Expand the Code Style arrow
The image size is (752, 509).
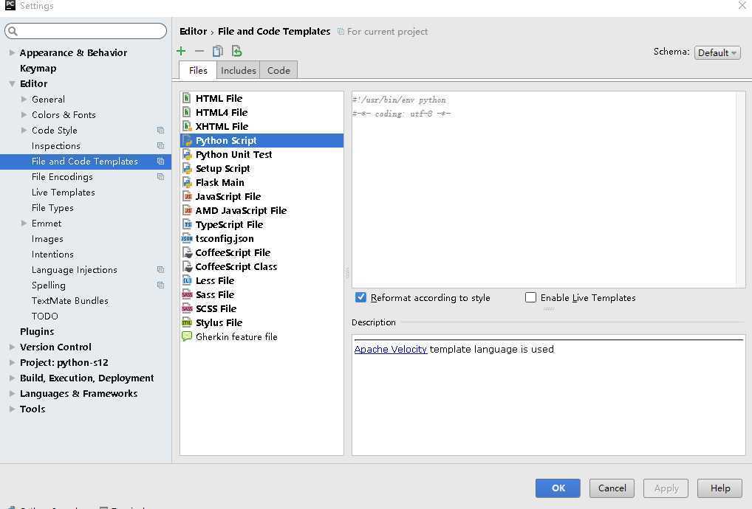pyautogui.click(x=24, y=131)
